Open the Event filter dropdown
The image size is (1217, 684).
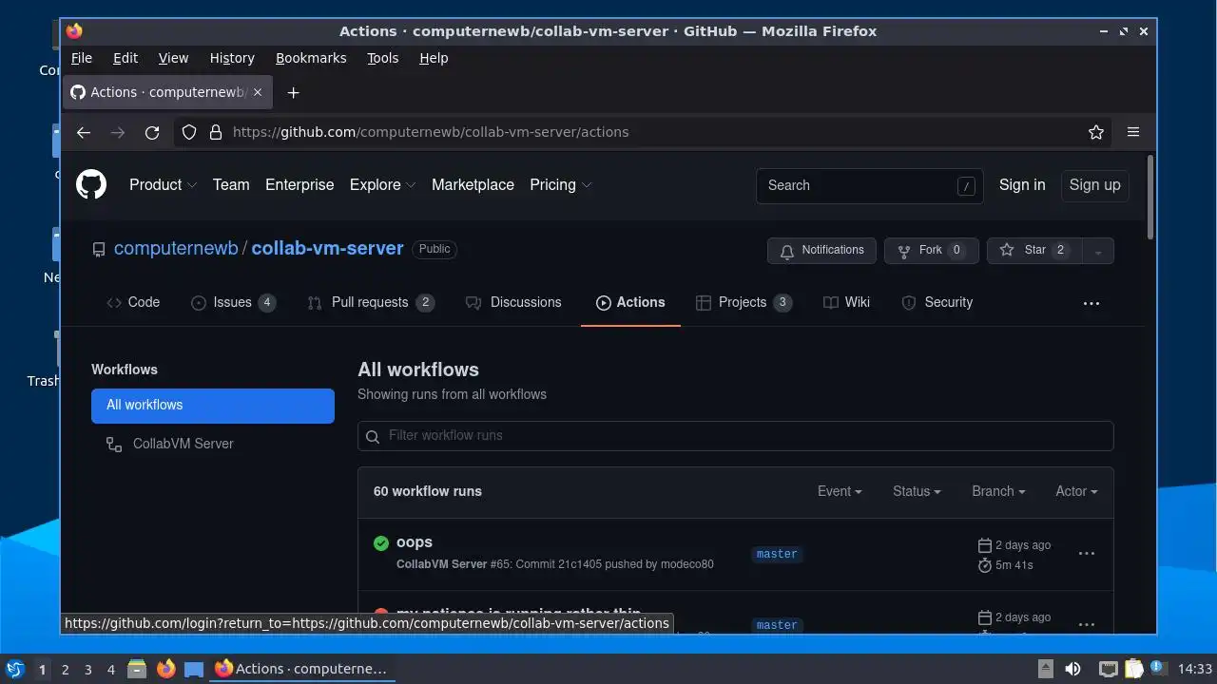click(x=840, y=491)
